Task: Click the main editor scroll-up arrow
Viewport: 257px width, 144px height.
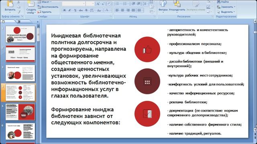Action: (255, 21)
